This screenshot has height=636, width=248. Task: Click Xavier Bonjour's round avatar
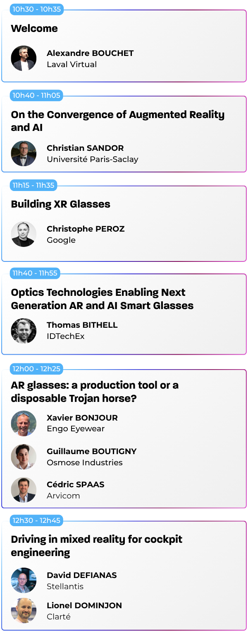pos(24,423)
